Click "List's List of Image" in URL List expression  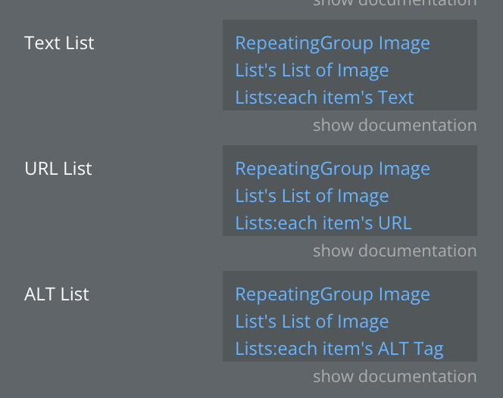(x=312, y=196)
